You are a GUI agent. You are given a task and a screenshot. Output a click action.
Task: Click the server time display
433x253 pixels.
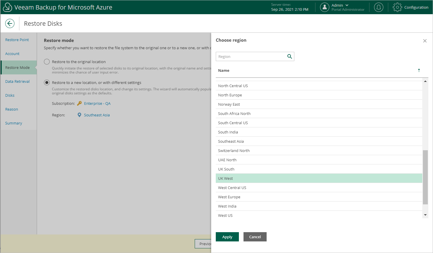(x=290, y=7)
